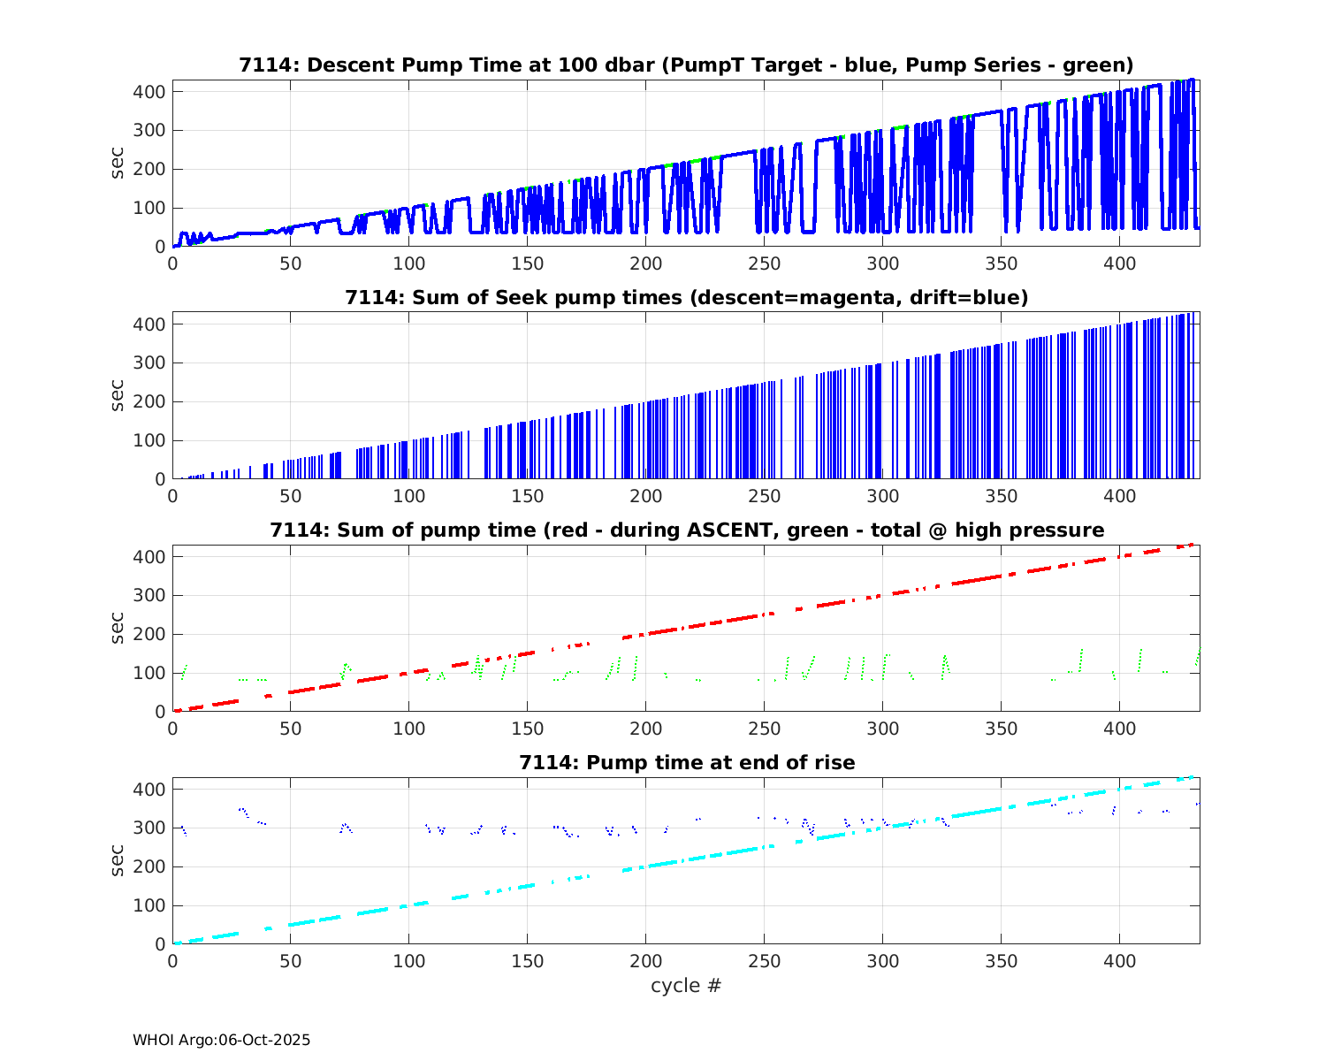Click x-axis tick 200 under Descent Pump plot
1326x1061 pixels.
(646, 263)
